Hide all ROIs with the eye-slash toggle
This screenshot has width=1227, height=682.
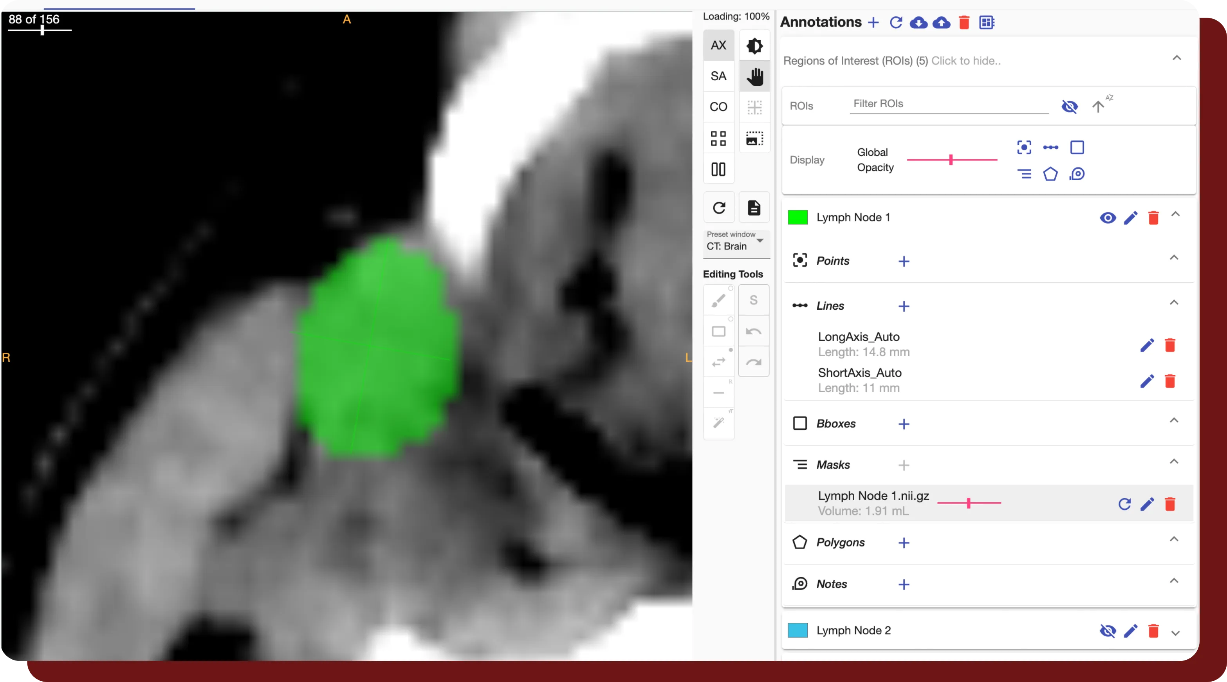point(1070,106)
